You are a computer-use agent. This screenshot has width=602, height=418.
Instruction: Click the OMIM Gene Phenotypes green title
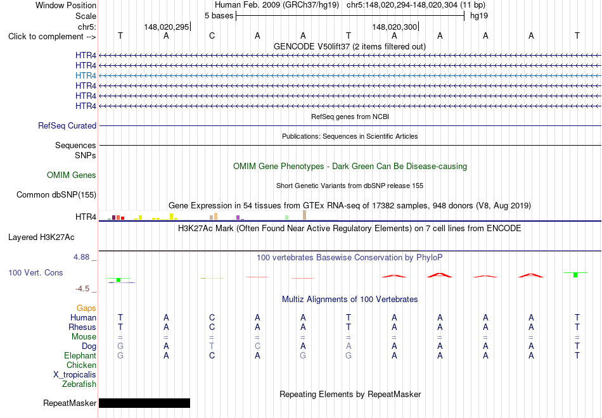coord(350,166)
